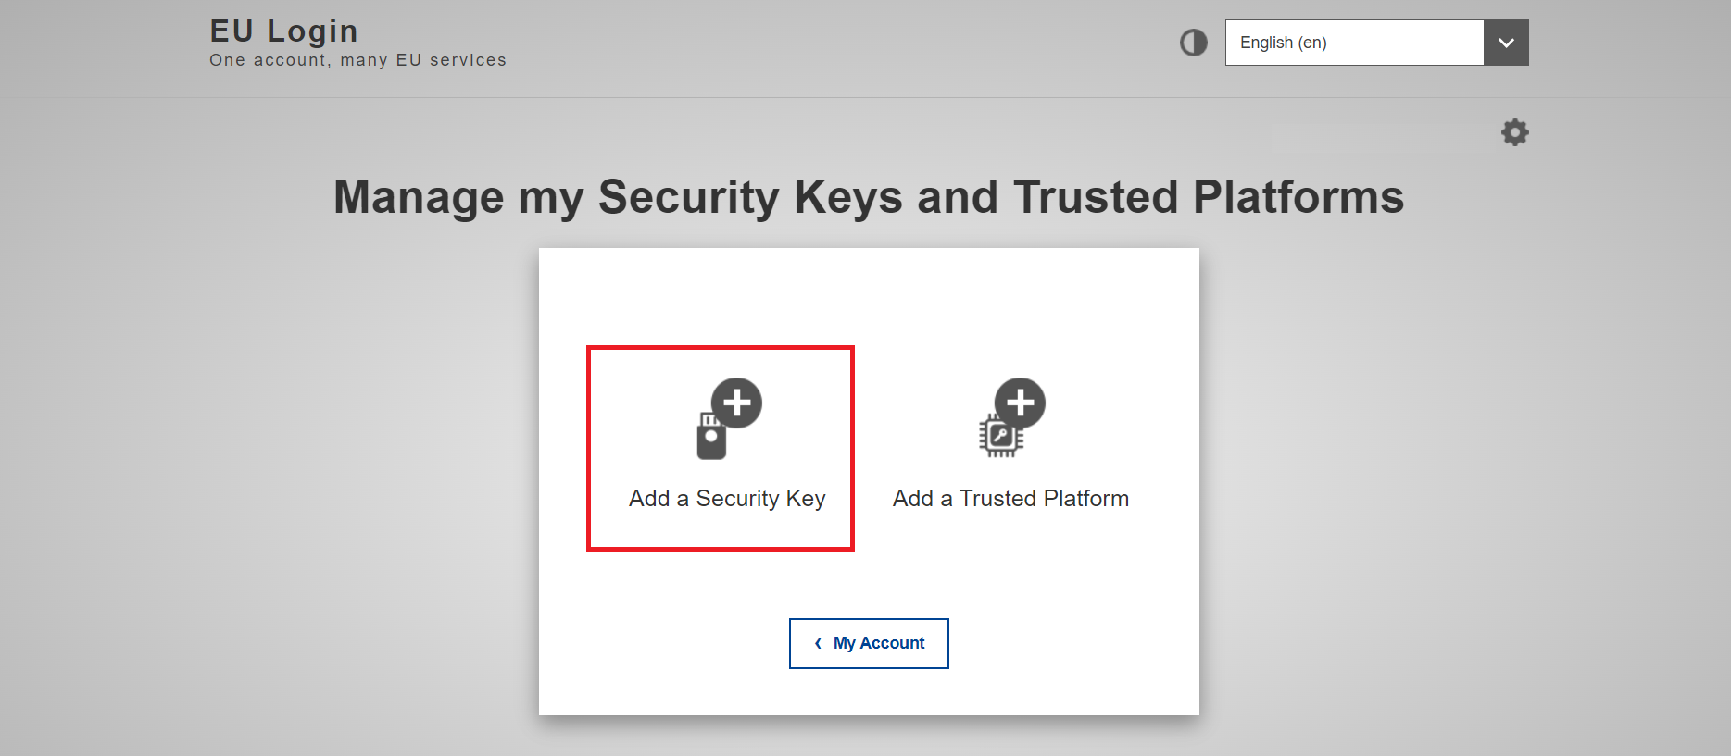Select the trusted platform chip icon
1731x756 pixels.
[x=1000, y=435]
